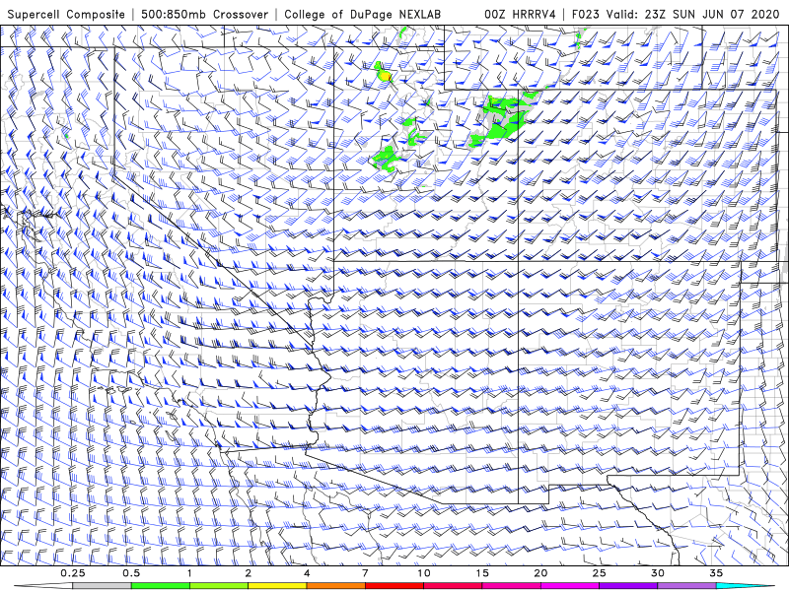Click the lavender 30–35 legend swatch
The height and width of the screenshot is (591, 789).
(686, 586)
